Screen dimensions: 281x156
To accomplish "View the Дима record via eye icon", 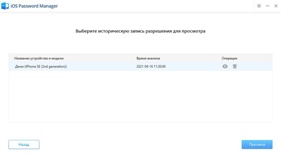I will [225, 66].
